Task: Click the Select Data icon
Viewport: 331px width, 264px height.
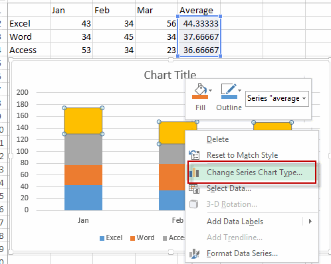Action: click(194, 188)
